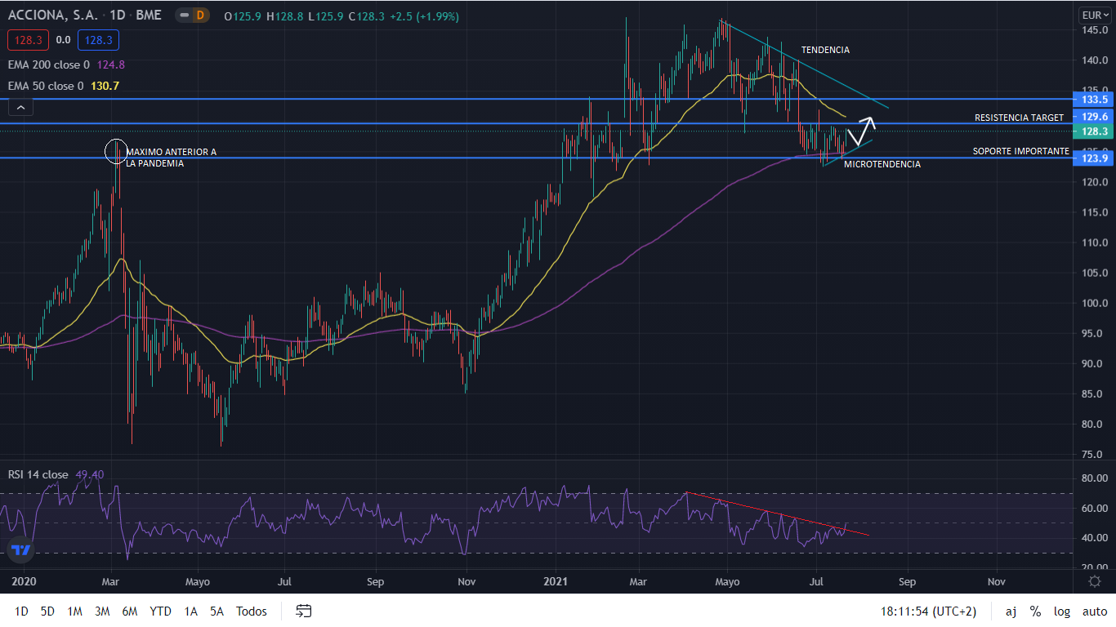Toggle the log scale option
Viewport: 1116px width, 627px height.
click(x=1062, y=611)
